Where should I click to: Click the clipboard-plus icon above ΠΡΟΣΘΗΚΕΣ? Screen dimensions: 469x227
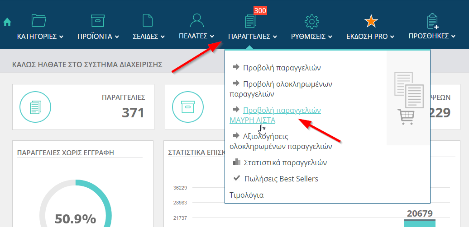[x=432, y=21]
